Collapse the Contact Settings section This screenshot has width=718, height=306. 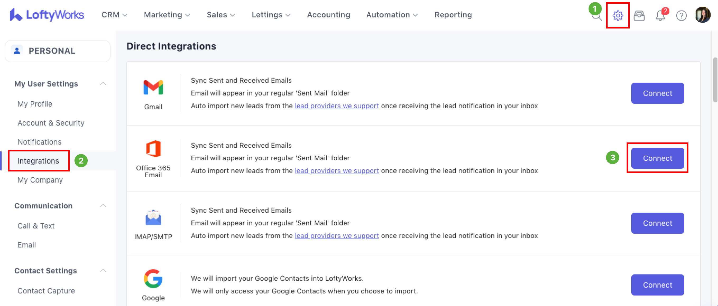point(103,270)
